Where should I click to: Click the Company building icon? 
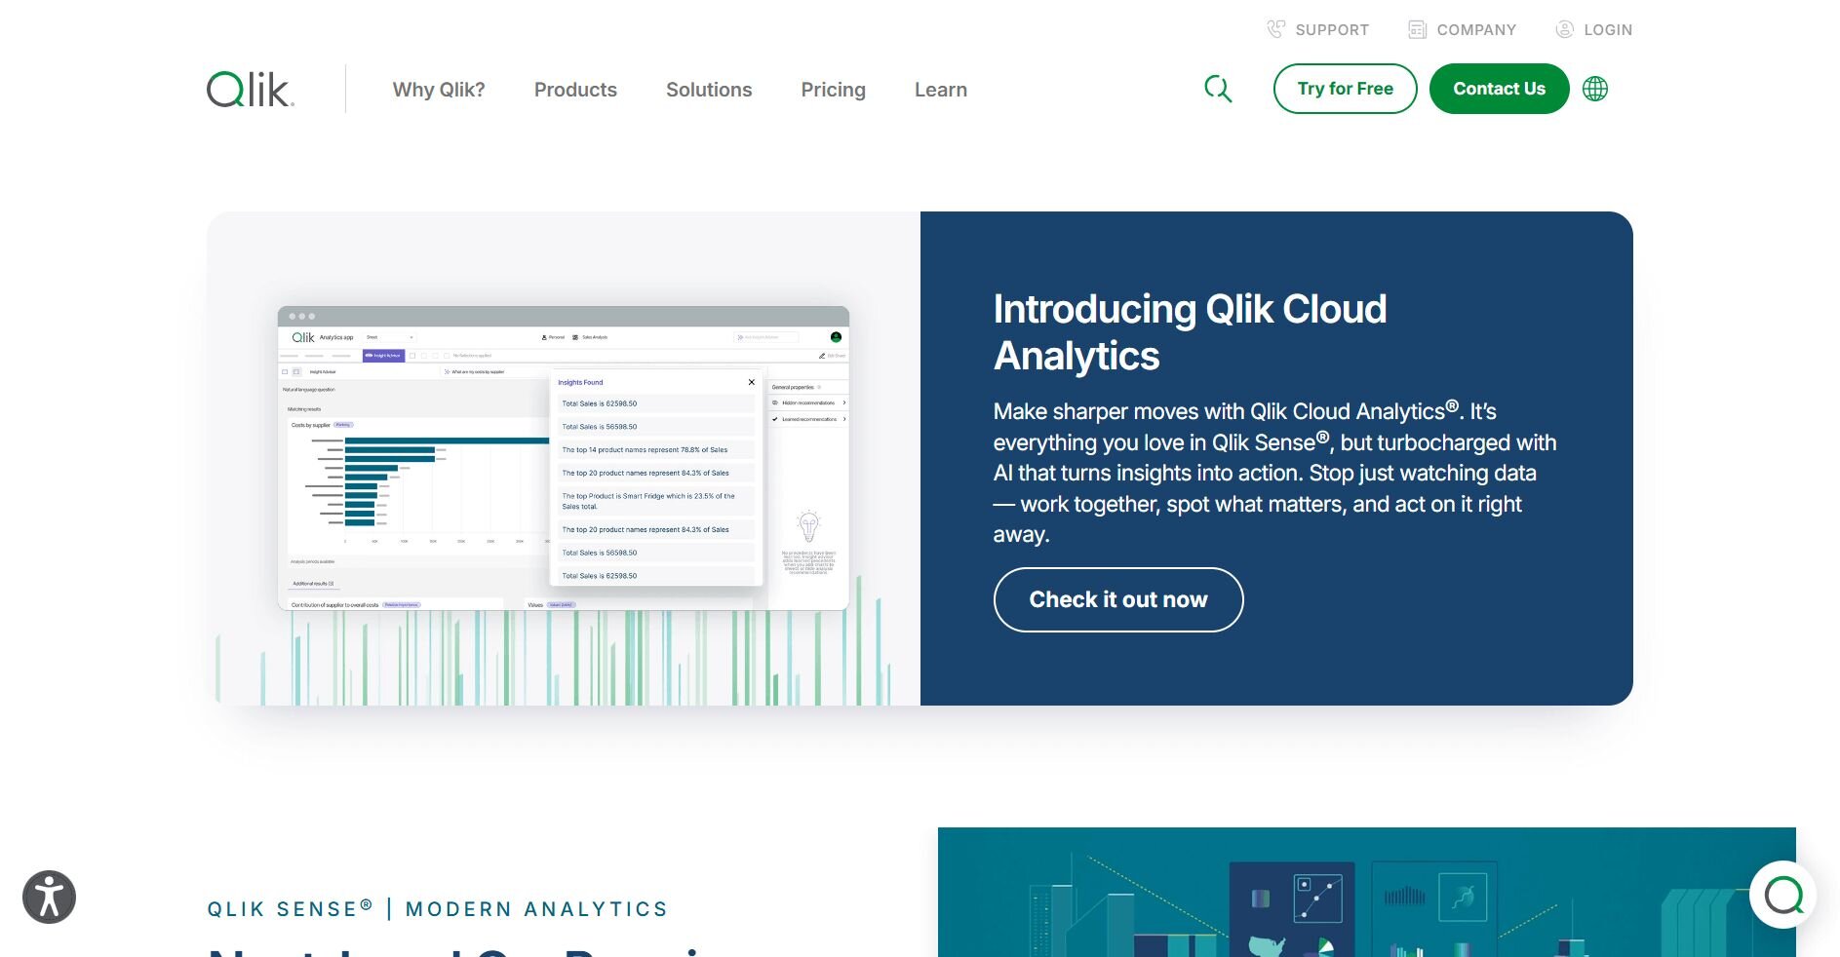(x=1417, y=29)
